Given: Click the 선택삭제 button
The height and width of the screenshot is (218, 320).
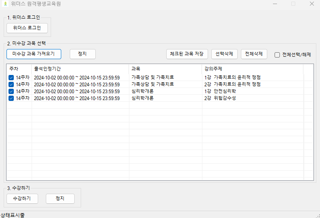Looking at the screenshot, I should click(x=225, y=54).
